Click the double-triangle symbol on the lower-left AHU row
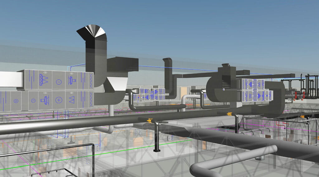Image resolution: width=319 pixels, height=177 pixels. click(72, 100)
